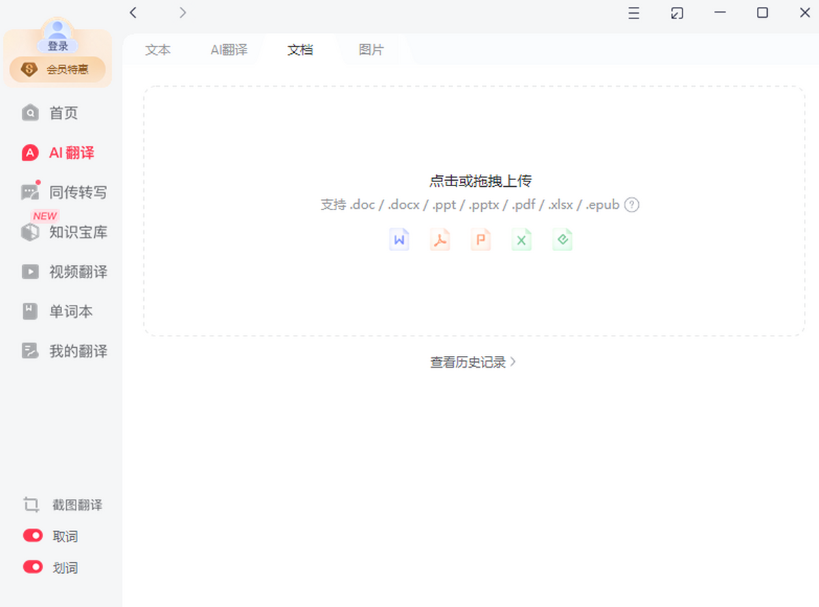Click the 会员特惠 membership button
This screenshot has width=819, height=607.
click(x=58, y=69)
